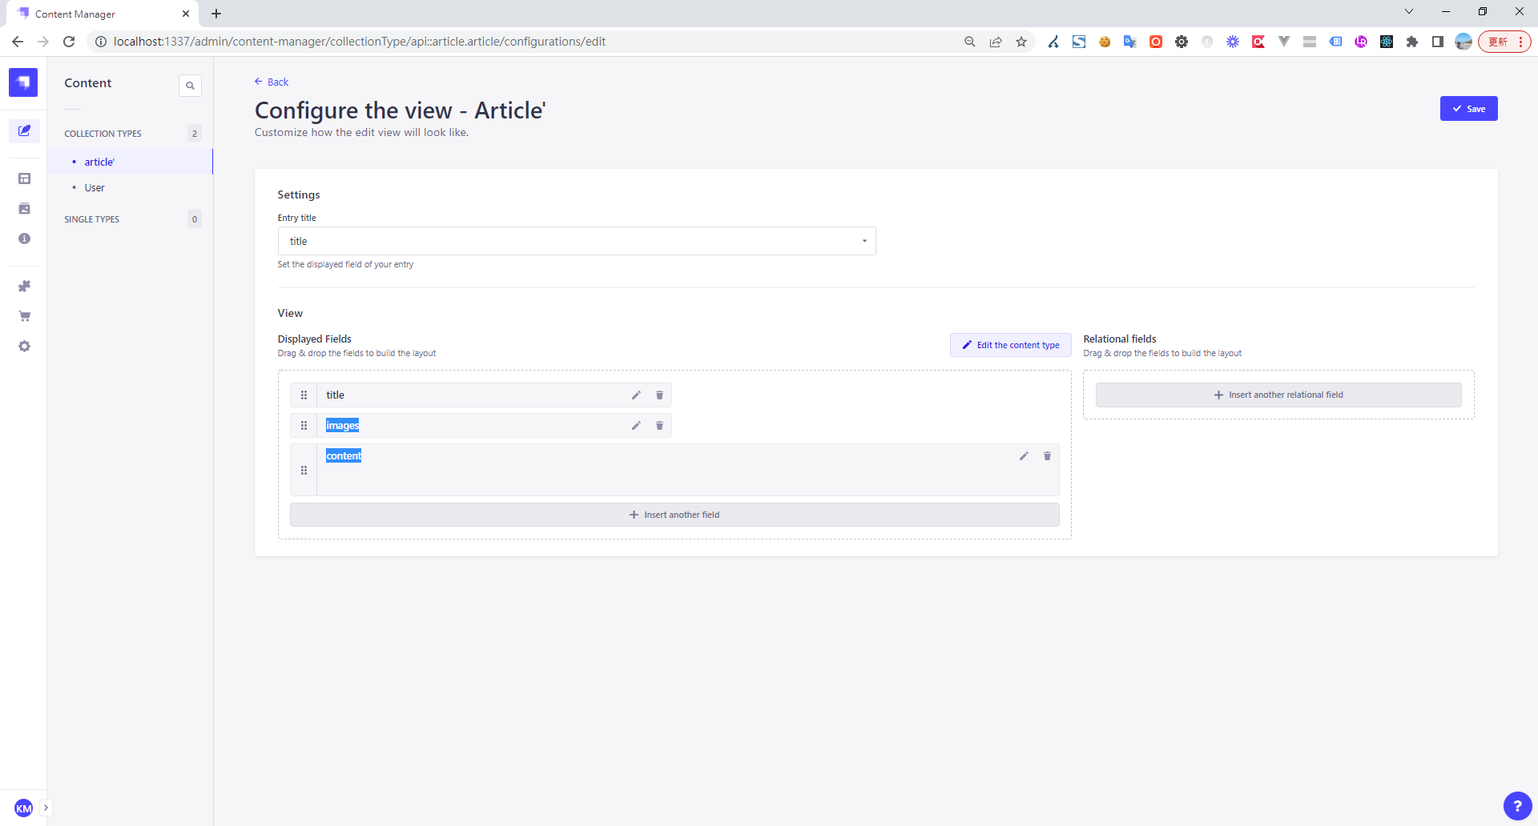Image resolution: width=1538 pixels, height=826 pixels.
Task: Edit the content field via pencil icon
Action: pos(1024,456)
